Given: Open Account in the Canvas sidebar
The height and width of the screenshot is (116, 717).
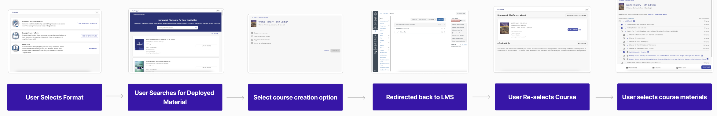Looking at the screenshot, I should pos(375,19).
